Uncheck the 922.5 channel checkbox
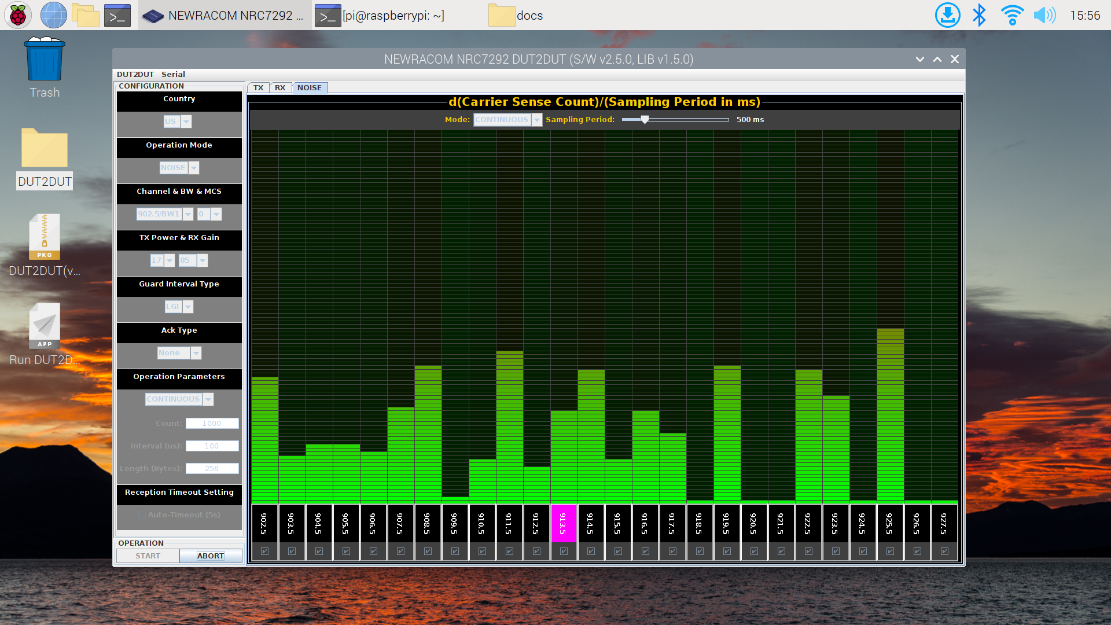Image resolution: width=1111 pixels, height=625 pixels. coord(808,552)
